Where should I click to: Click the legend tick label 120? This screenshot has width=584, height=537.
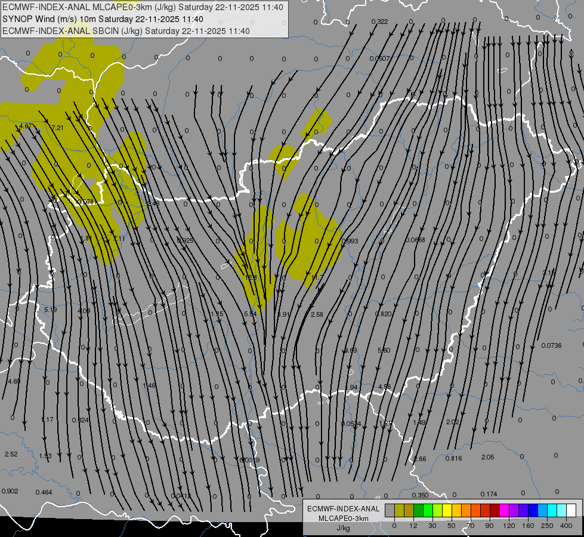point(509,526)
